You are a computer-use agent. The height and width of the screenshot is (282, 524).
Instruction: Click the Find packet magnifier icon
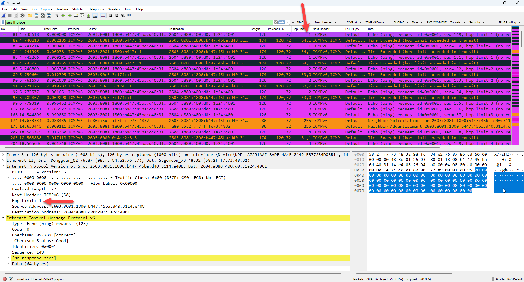click(x=57, y=16)
